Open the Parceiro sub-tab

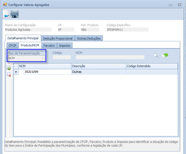point(49,46)
